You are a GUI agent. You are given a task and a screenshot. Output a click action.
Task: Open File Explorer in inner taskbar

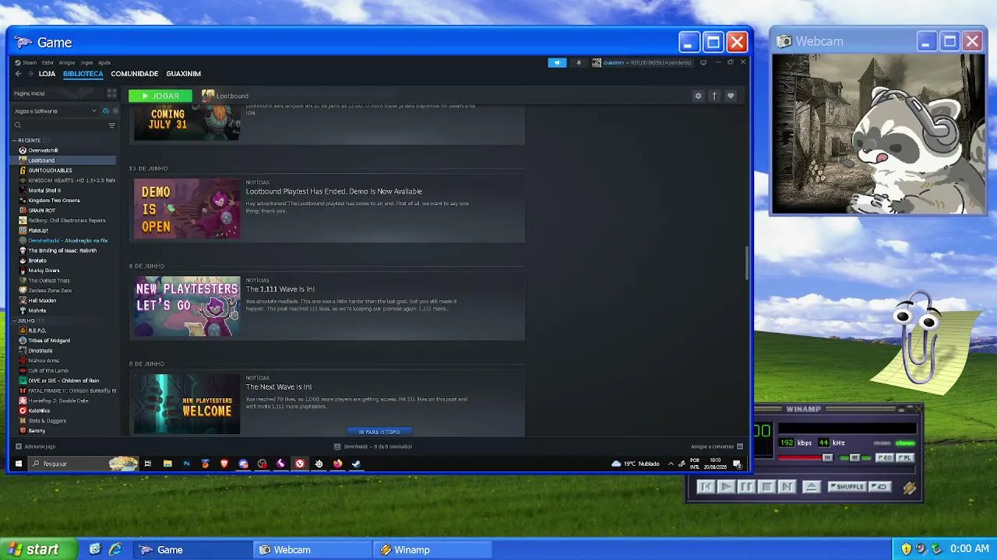click(167, 464)
